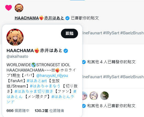Screen dimensions: 144x117
Task: Click bold HAACHAMA name in hover card
Action: coord(34,51)
